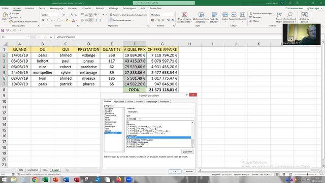Click the accounting number format icon
Screen dimensions: 325x183
(x=152, y=20)
